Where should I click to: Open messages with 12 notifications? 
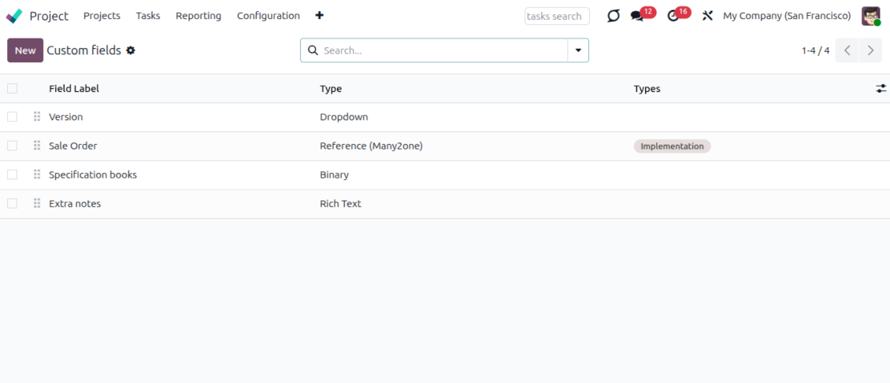tap(638, 16)
